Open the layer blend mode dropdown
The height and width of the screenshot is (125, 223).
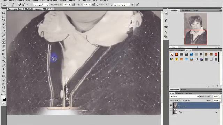point(184,97)
